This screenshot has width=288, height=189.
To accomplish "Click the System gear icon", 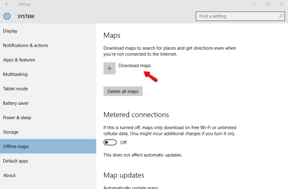I will point(7,16).
